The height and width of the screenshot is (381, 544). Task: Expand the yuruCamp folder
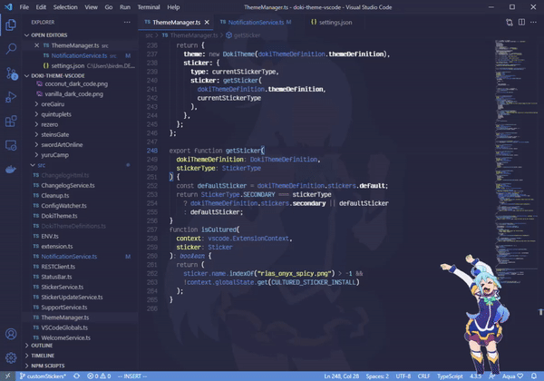point(54,155)
